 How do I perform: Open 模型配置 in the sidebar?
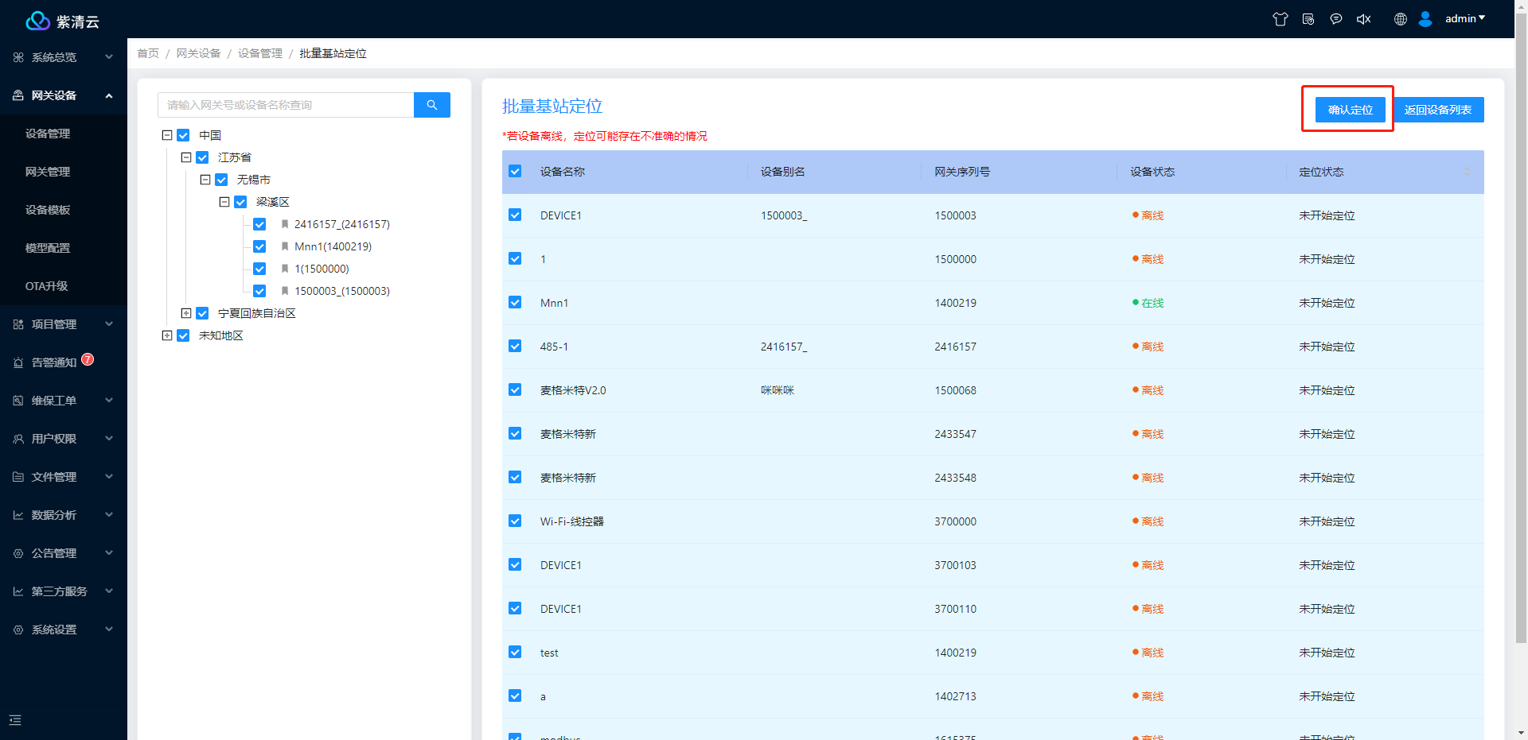tap(48, 248)
